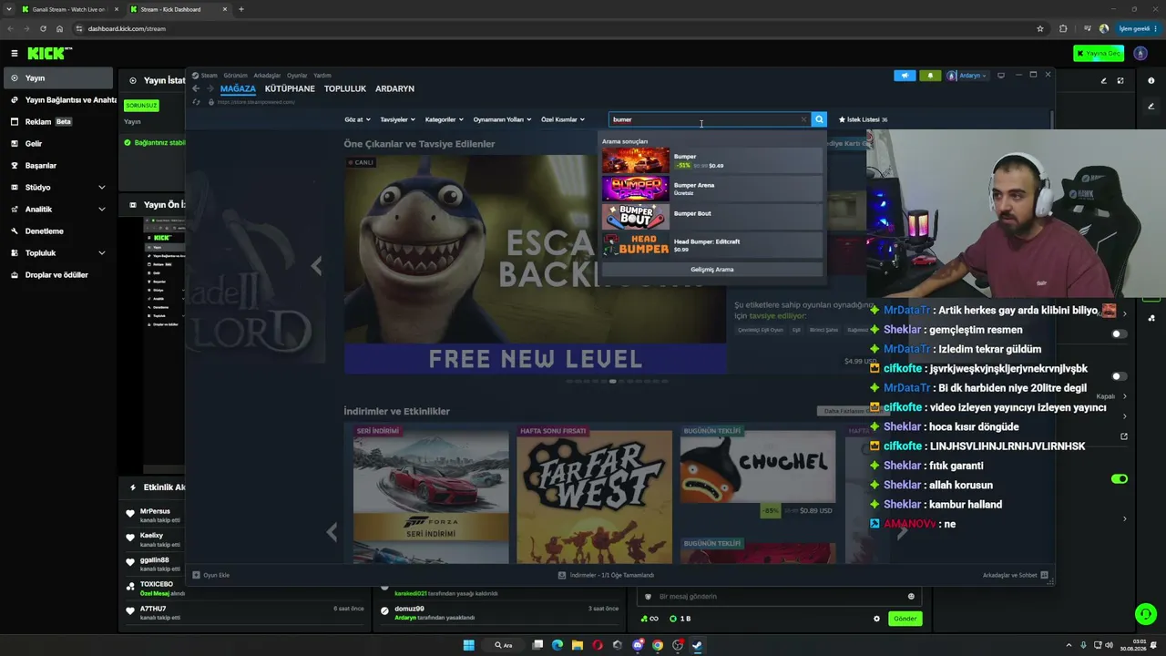
Task: Open Steam notifications bell
Action: (930, 76)
